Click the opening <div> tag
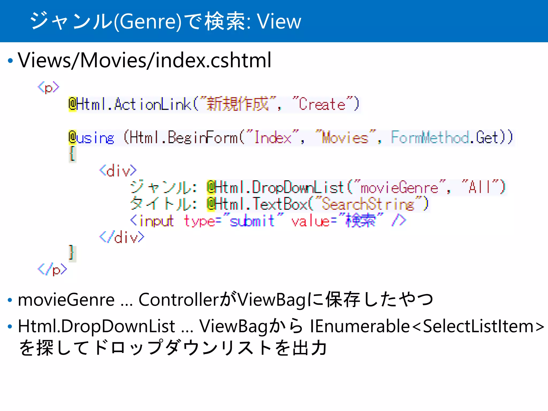 (118, 171)
